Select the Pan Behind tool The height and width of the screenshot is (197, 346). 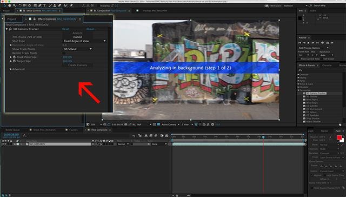click(29, 5)
